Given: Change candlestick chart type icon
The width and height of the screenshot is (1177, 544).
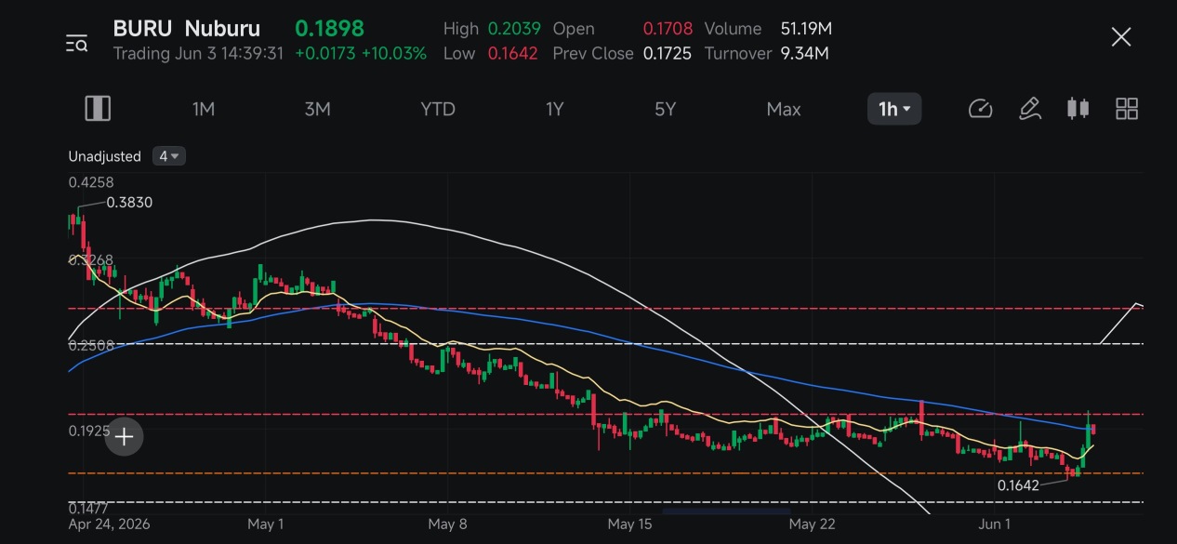Looking at the screenshot, I should [1078, 109].
